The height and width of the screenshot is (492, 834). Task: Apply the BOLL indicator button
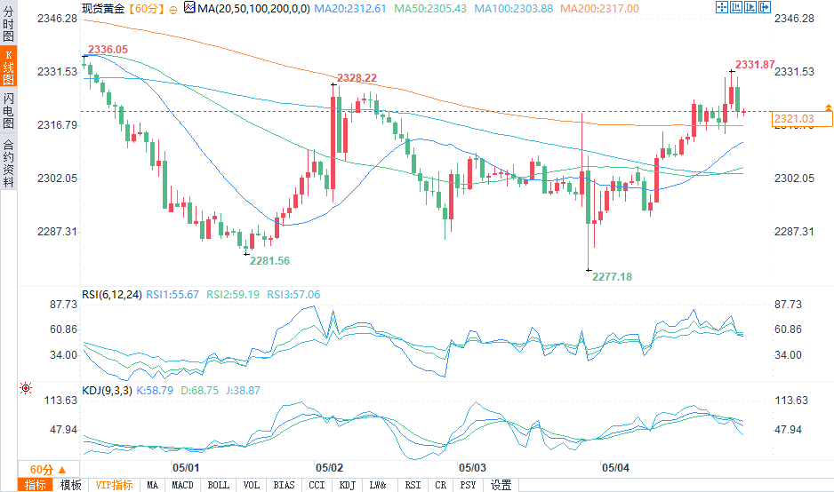click(219, 485)
